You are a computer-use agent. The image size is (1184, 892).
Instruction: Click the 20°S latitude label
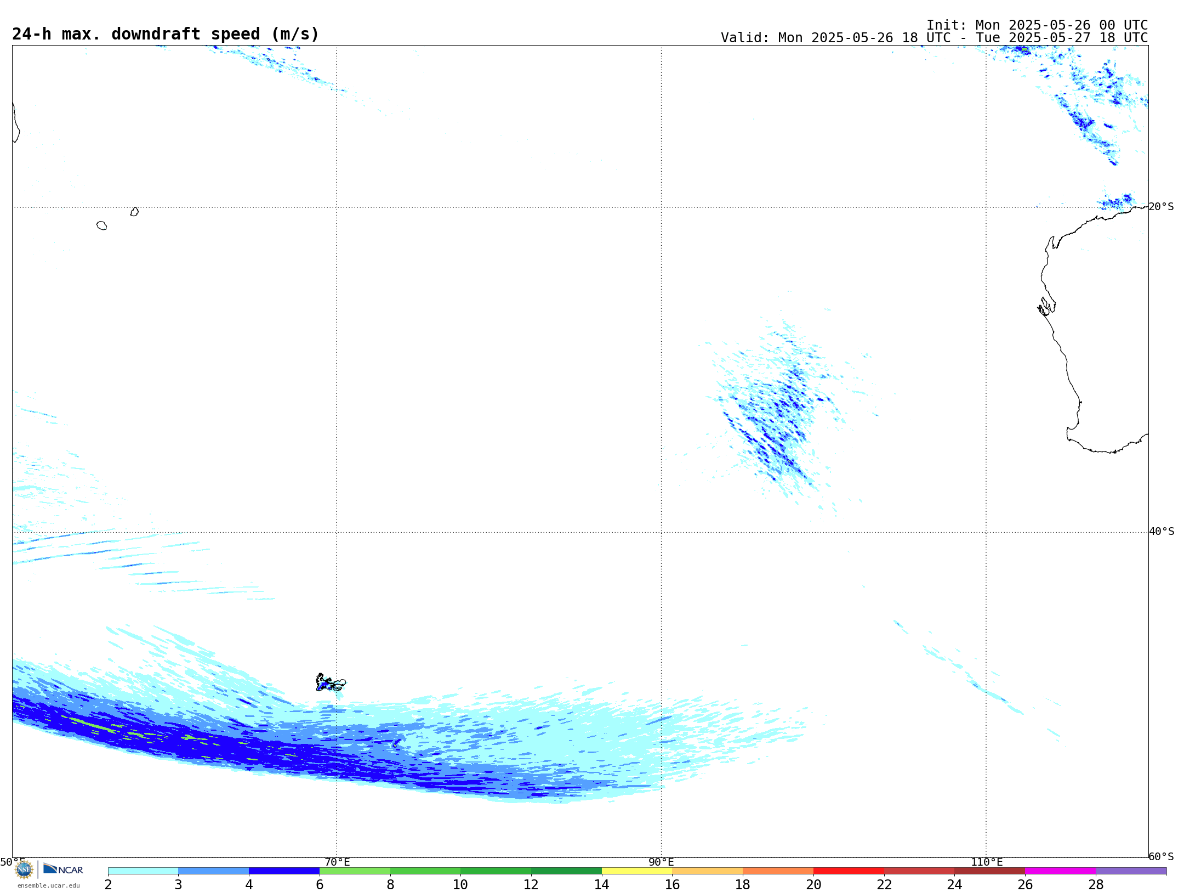pyautogui.click(x=1162, y=207)
